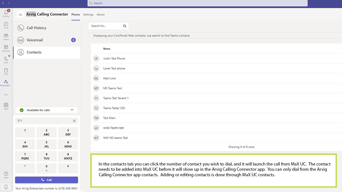342x192 pixels.
Task: Click the Voicemail tape icon
Action: pyautogui.click(x=21, y=40)
